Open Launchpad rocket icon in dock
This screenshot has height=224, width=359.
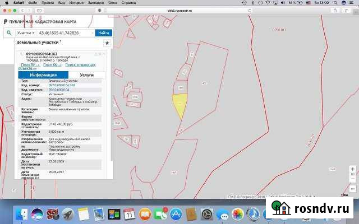[x=68, y=214]
